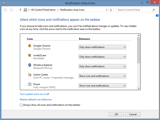Click the Google Chrome icon in list

click(x=30, y=46)
